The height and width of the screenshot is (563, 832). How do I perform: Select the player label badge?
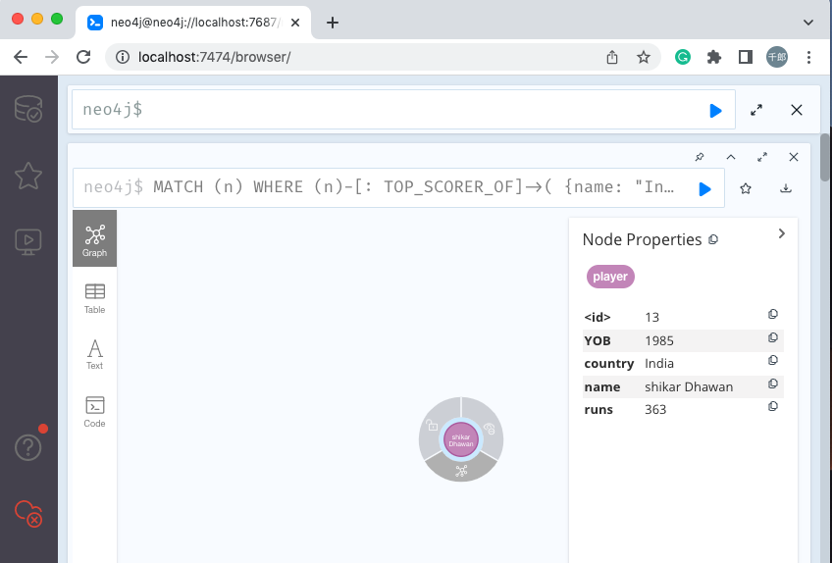click(x=610, y=277)
